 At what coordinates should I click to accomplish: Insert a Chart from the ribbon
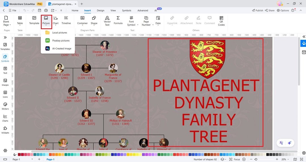[56, 20]
